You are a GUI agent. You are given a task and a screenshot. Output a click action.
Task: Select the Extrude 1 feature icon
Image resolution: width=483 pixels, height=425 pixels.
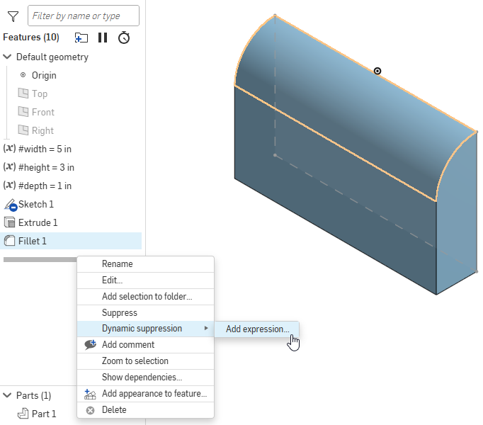point(10,222)
